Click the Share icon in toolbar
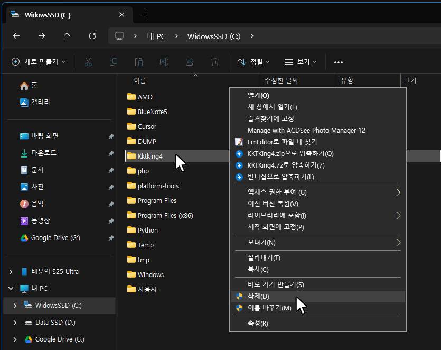Image resolution: width=441 pixels, height=350 pixels. pos(190,62)
